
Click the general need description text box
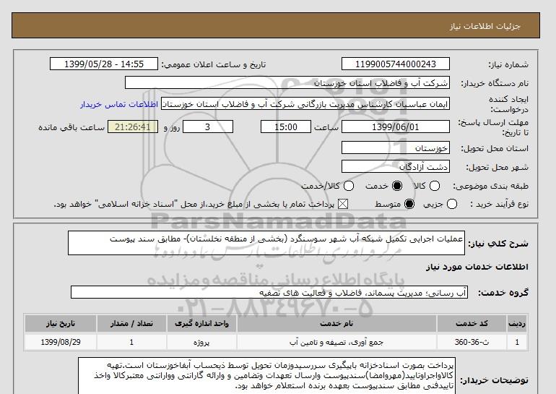click(x=266, y=243)
